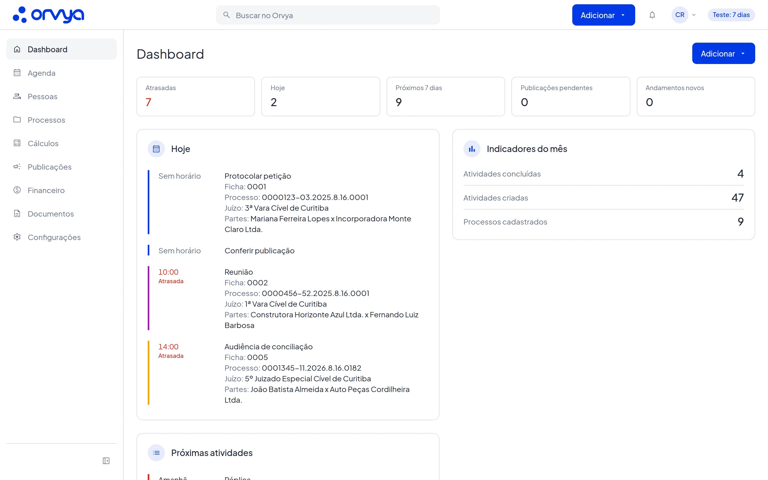
Task: Click process number 0000123-03.2025.8.16.0001
Action: [x=315, y=197]
